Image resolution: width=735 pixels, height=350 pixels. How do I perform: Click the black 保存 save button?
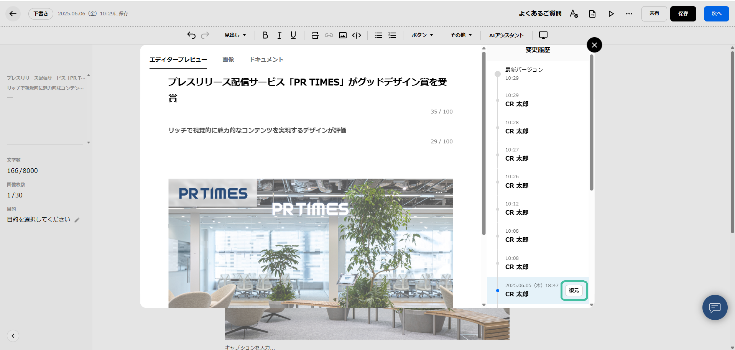point(683,14)
